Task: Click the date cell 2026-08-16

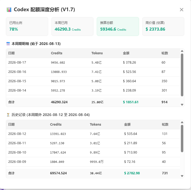Action: tap(17, 72)
